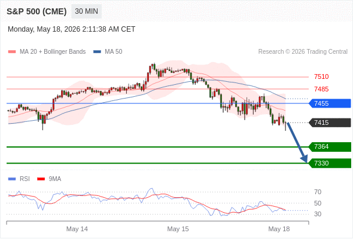Click the MA 50 legend label
This screenshot has width=353, height=239.
tap(114, 52)
